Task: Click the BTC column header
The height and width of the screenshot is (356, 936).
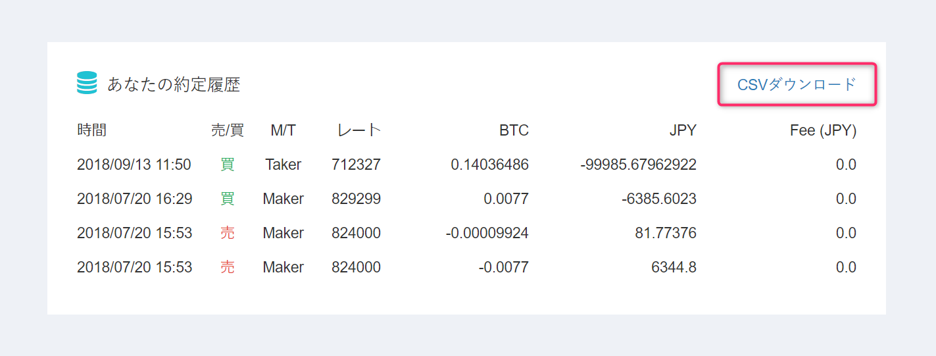Action: [x=514, y=130]
